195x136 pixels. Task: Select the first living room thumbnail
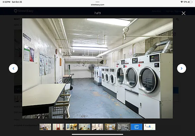pos(45,127)
